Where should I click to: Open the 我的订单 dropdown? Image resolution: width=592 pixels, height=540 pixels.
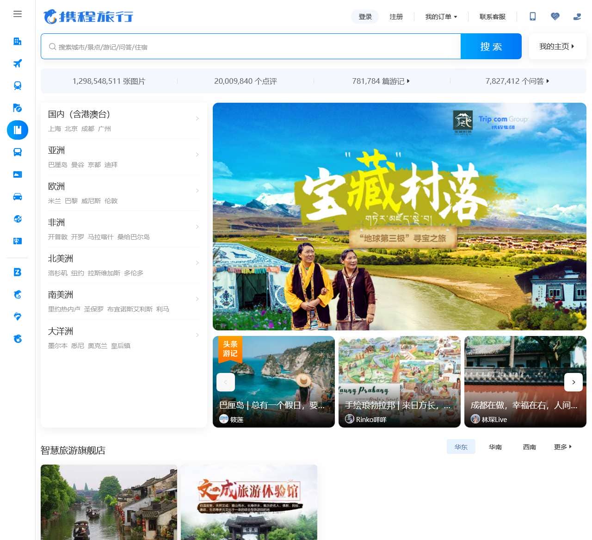(x=441, y=17)
